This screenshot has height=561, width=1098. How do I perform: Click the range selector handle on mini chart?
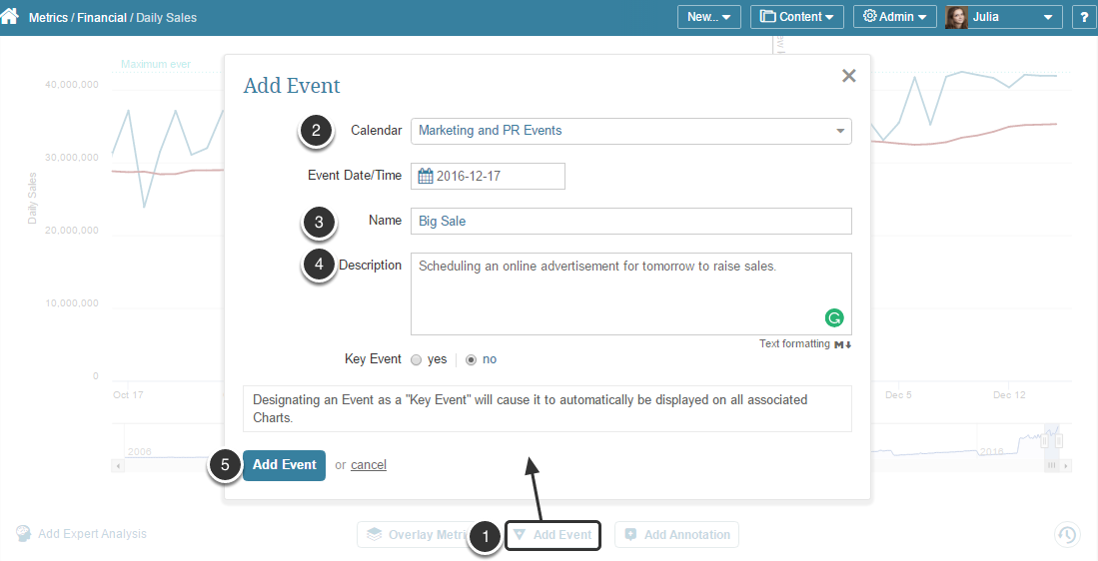pos(1044,441)
